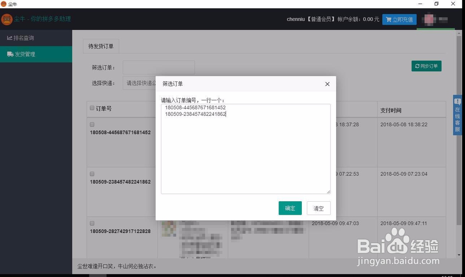The image size is (465, 277).
Task: Click the 立即充值 recharge button
Action: pos(399,20)
